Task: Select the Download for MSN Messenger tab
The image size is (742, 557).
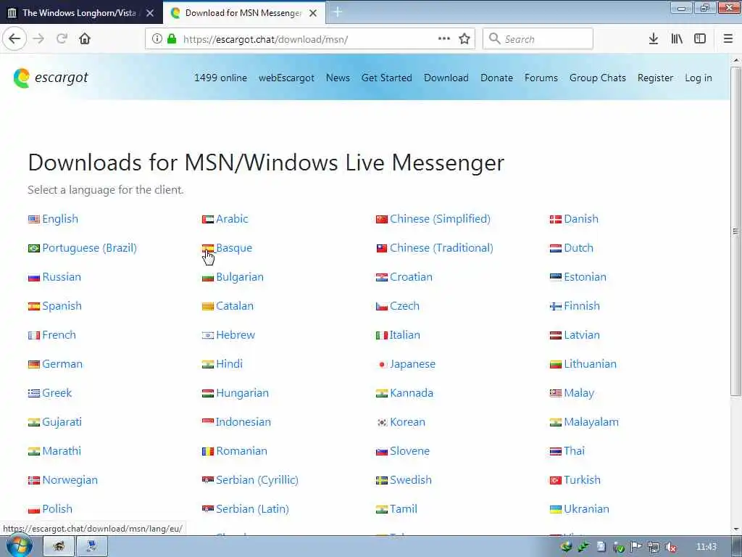Action: pos(243,13)
